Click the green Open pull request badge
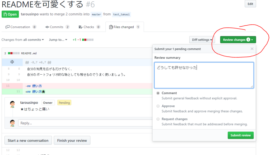The image size is (270, 155). point(10,14)
